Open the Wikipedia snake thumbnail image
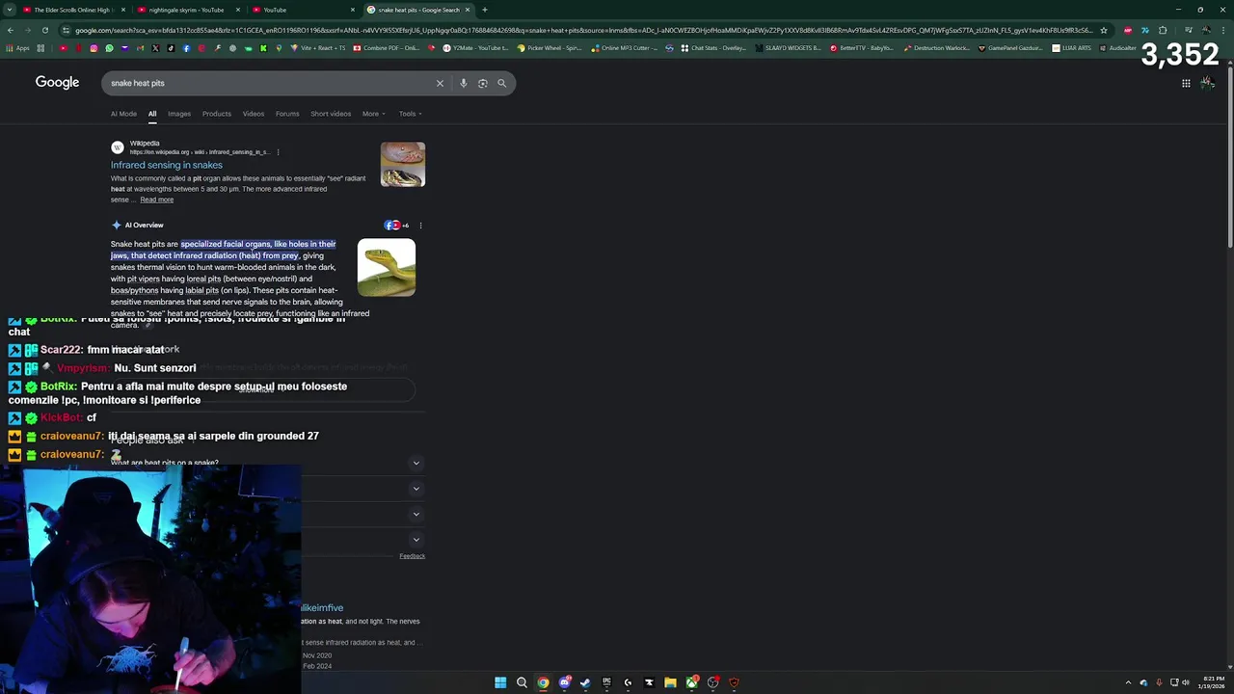Screen dimensions: 1234x694 tap(403, 165)
